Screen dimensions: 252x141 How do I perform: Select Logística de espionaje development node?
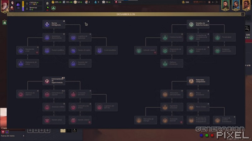point(80,37)
